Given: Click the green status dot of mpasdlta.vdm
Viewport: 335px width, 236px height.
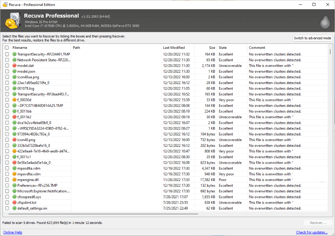Looking at the screenshot, I should pyautogui.click(x=14, y=168).
